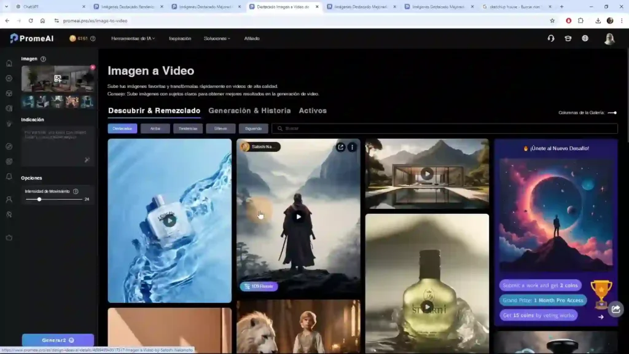Remove uploaded image with pink X badge
This screenshot has height=354, width=629.
click(x=93, y=67)
